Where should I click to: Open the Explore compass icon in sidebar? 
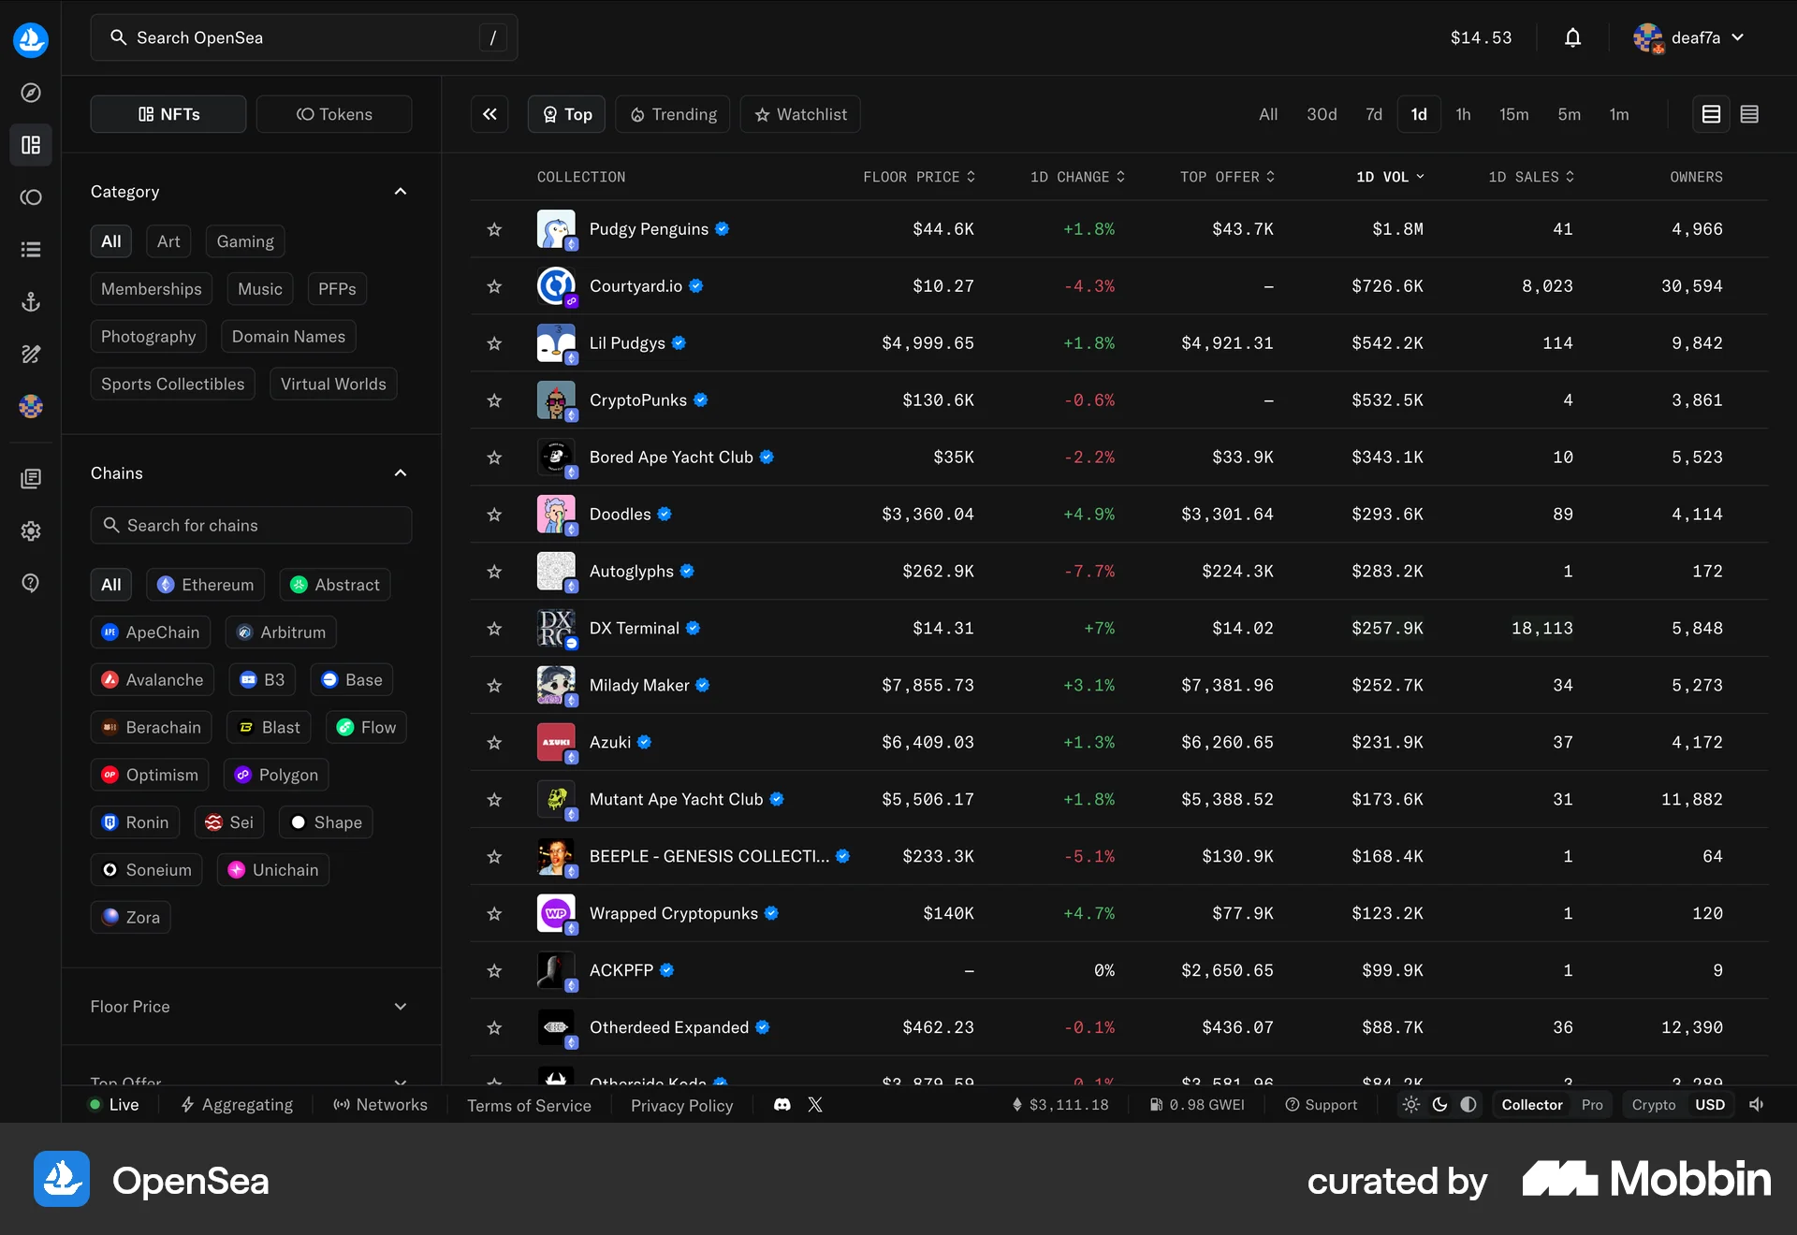point(31,93)
